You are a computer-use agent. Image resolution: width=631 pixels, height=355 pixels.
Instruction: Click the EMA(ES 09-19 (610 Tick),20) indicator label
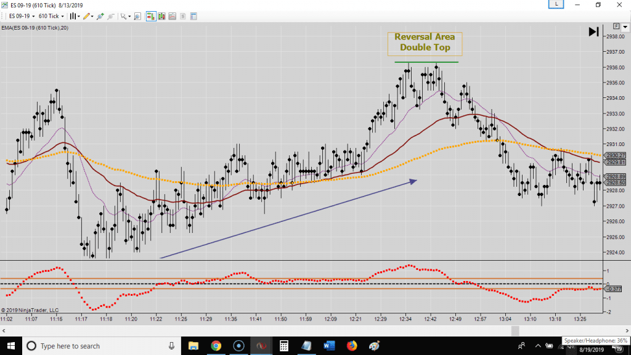click(x=35, y=28)
